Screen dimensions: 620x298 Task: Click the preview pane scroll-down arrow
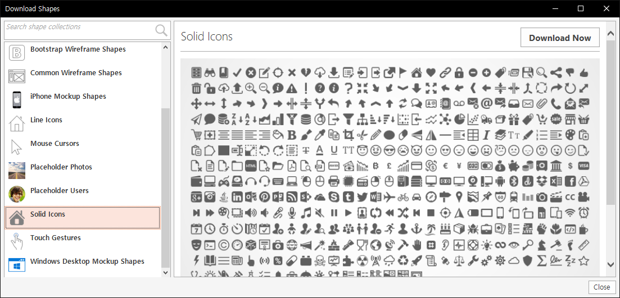(x=610, y=264)
